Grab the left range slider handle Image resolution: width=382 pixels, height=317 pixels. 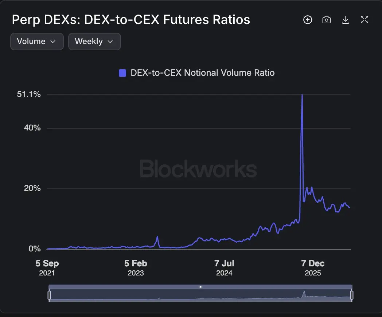click(49, 295)
